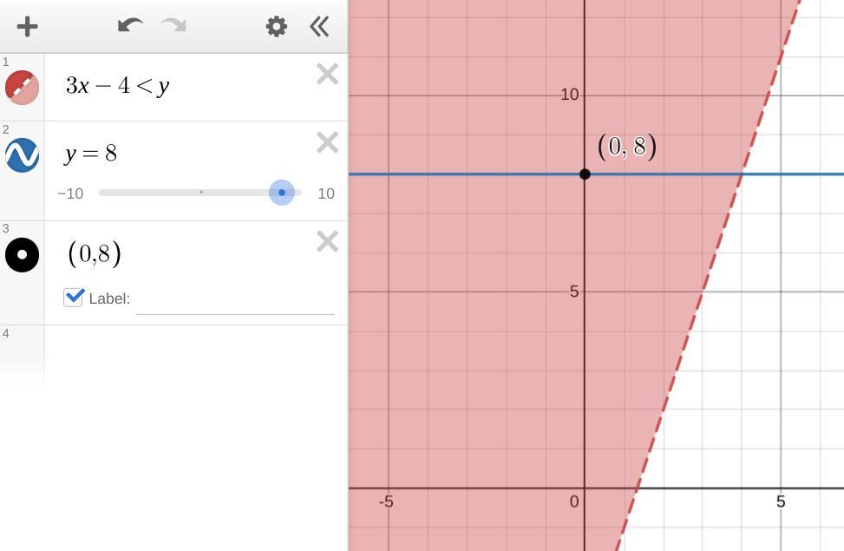This screenshot has width=844, height=551.
Task: Click the y-axis label 5
Action: pyautogui.click(x=574, y=292)
